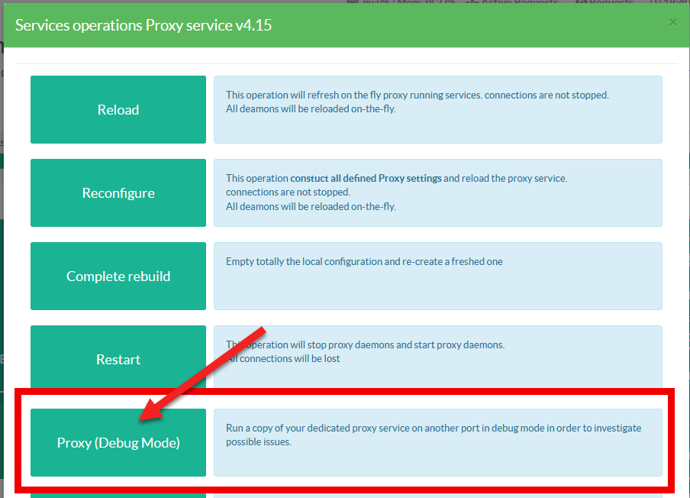Restart the proxy daemons
Image resolution: width=690 pixels, height=498 pixels.
[x=118, y=359]
